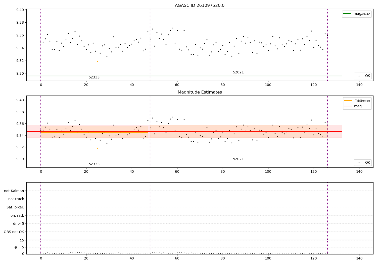
Task: Click the '52333' label in Magnitude Estimates plot
Action: [x=94, y=164]
